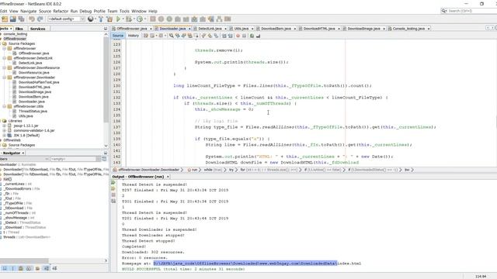The width and height of the screenshot is (497, 279).
Task: Click the Stop square icon in Output panel
Action: tap(113, 195)
